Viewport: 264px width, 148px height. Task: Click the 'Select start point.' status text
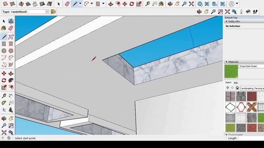(26, 138)
